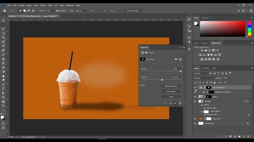This screenshot has height=142, width=254.
Task: Open the Filter menu
Action: (x=50, y=5)
